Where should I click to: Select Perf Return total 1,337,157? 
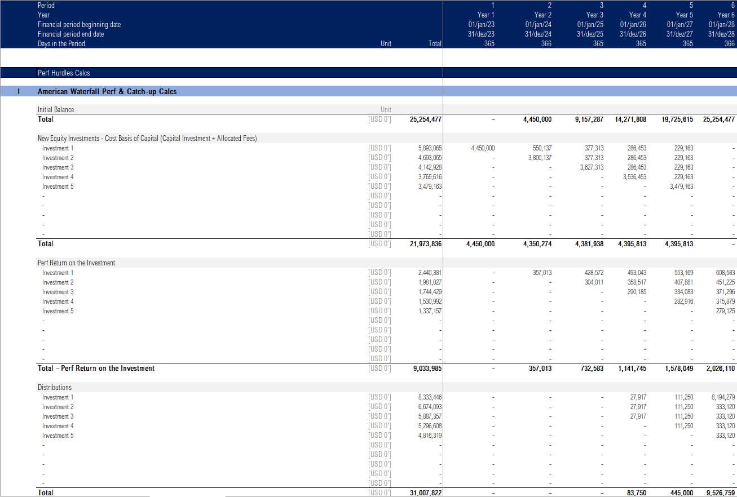[x=430, y=311]
